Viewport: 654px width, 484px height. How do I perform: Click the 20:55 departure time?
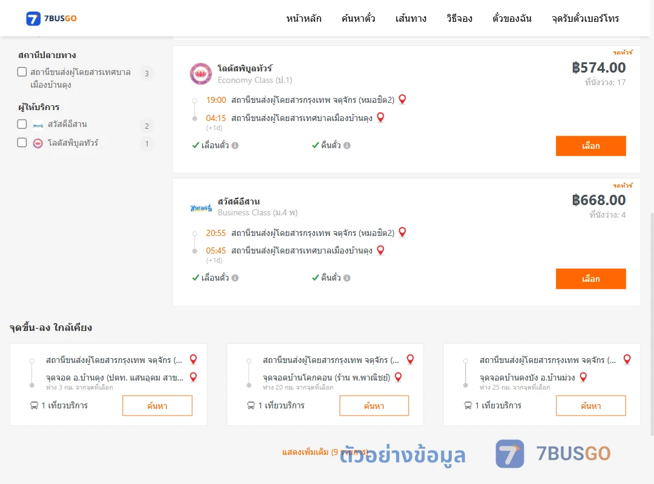point(216,233)
